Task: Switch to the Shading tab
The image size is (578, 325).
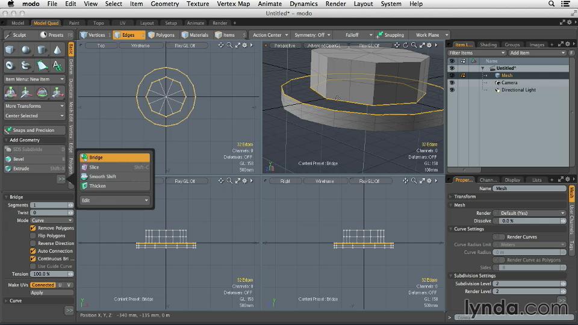Action: click(x=488, y=45)
